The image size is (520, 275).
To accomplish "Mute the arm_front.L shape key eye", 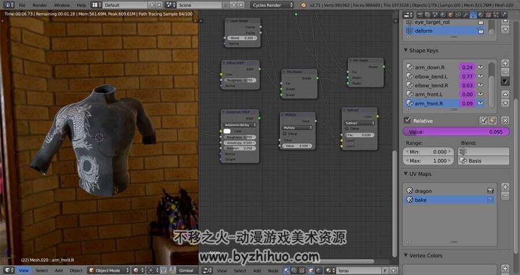I will [481, 94].
